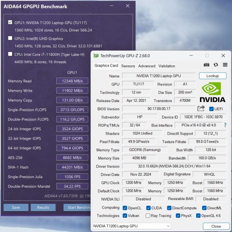232x232 pixels.
Task: Switch to the Sensors tab
Action: pyautogui.click(x=128, y=66)
